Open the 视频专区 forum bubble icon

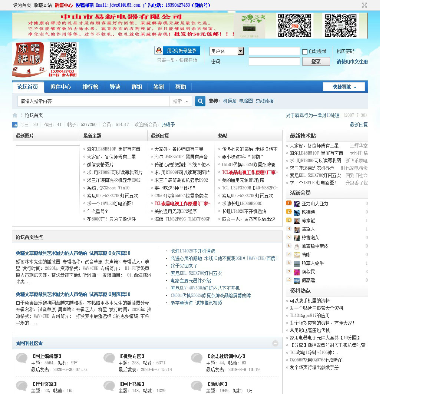[x=109, y=359]
